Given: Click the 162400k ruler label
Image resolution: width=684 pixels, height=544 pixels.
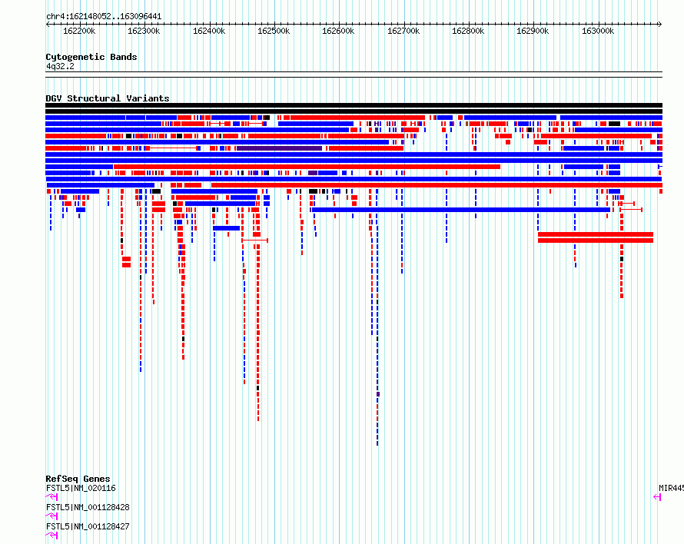Looking at the screenshot, I should [x=209, y=31].
